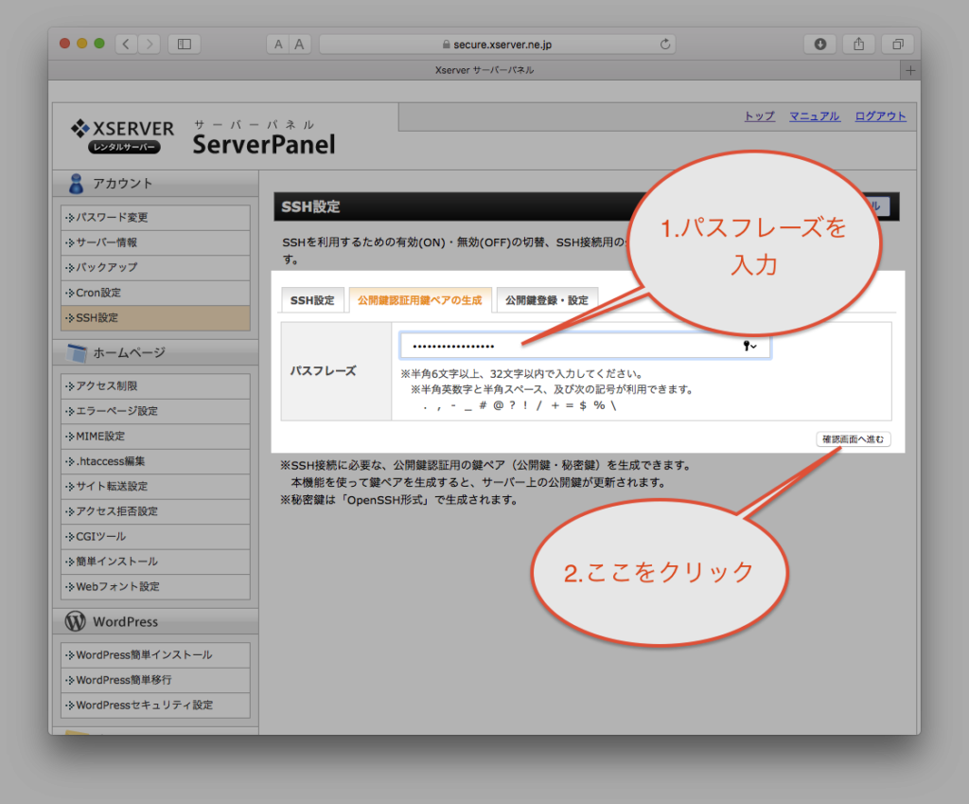Add a new tab with plus button
969x804 pixels.
[x=910, y=70]
